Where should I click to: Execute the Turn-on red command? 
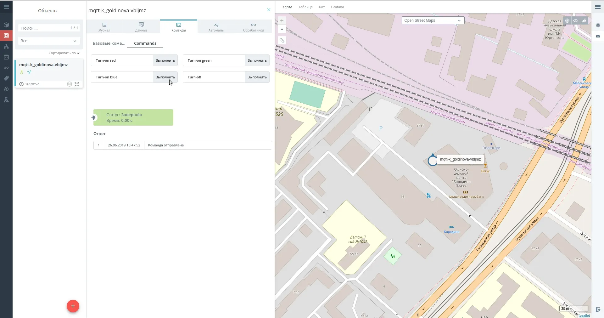click(165, 60)
